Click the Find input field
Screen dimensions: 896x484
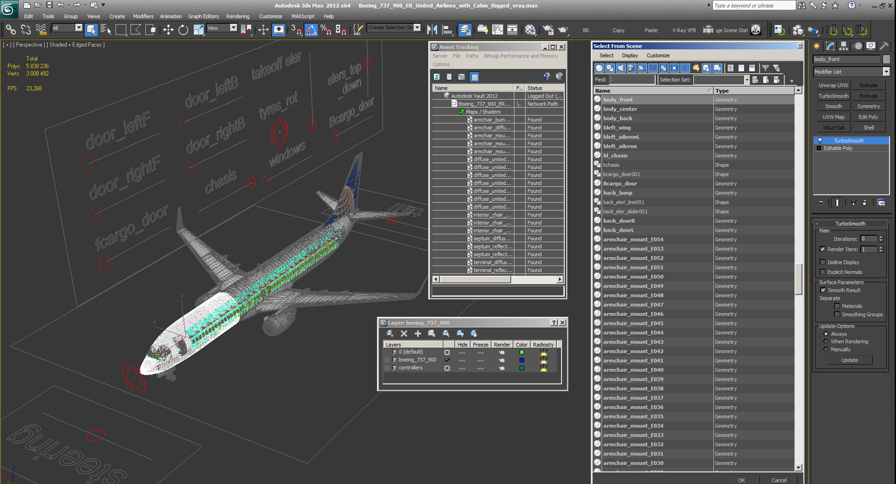[x=632, y=80]
